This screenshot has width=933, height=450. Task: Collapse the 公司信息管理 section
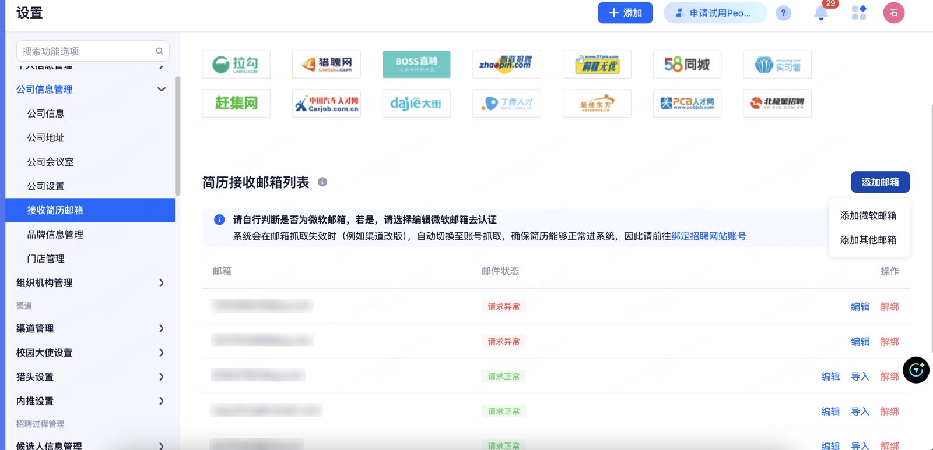pyautogui.click(x=162, y=89)
